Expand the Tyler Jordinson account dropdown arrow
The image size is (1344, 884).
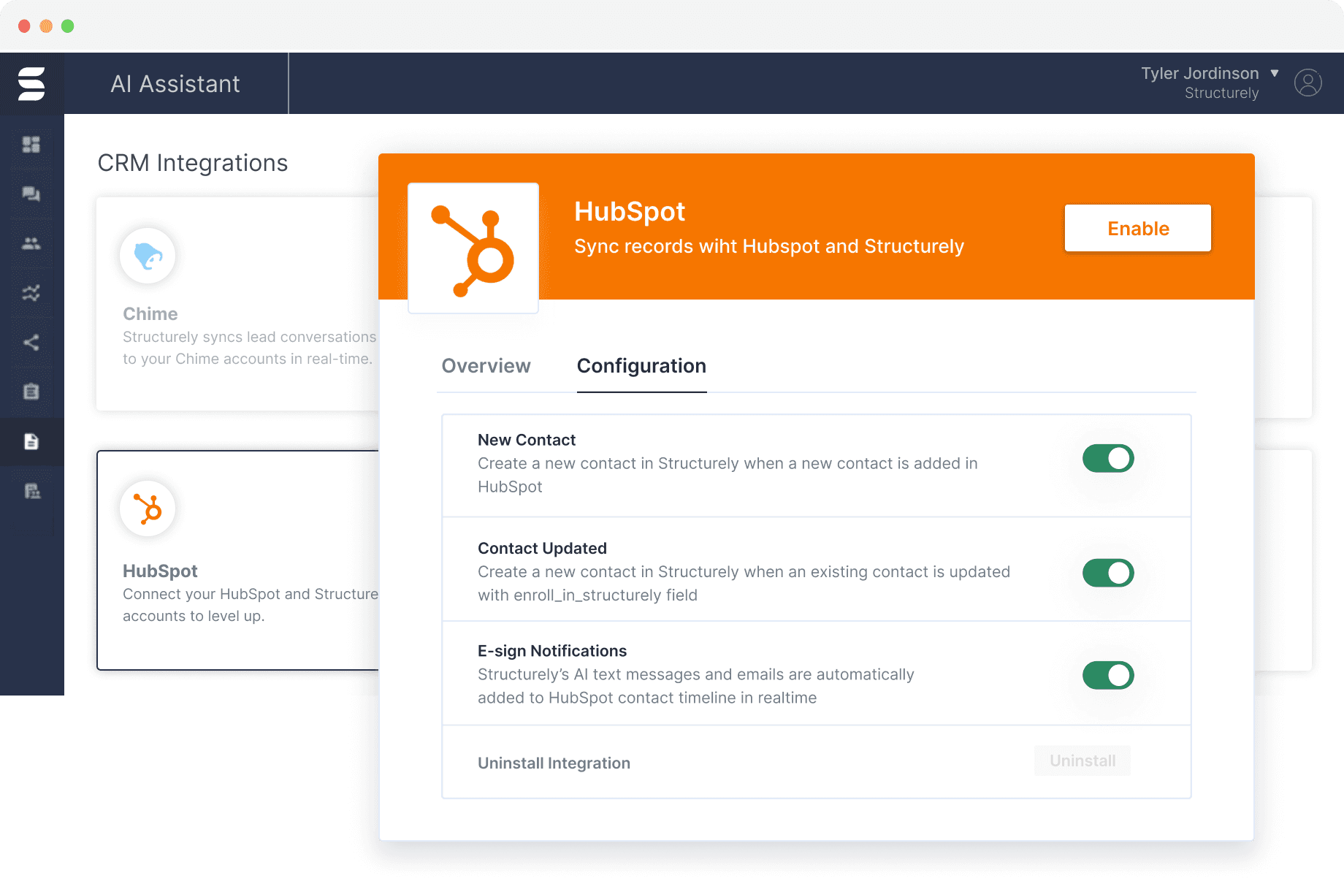(x=1275, y=73)
